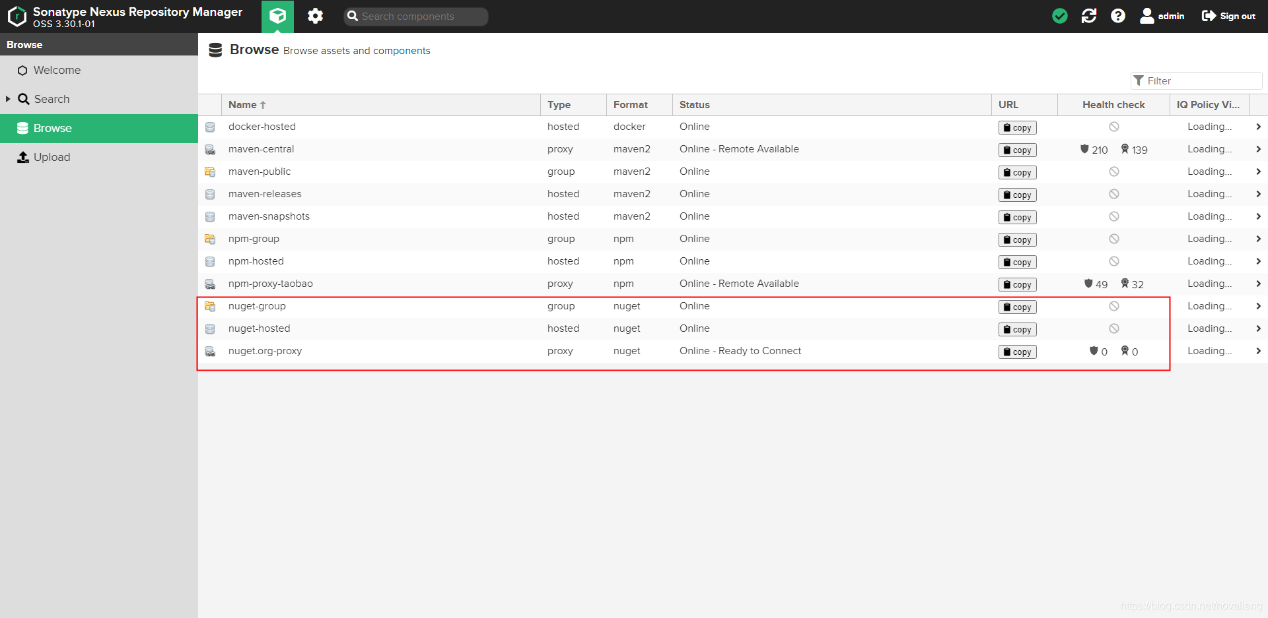1268x618 pixels.
Task: Click nuget-hosted health check unavailable icon
Action: (x=1114, y=328)
